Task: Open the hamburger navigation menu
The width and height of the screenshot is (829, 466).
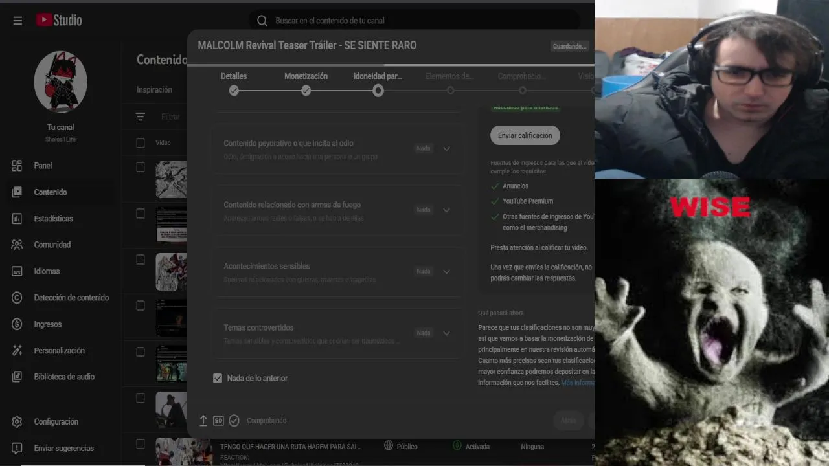Action: coord(17,21)
